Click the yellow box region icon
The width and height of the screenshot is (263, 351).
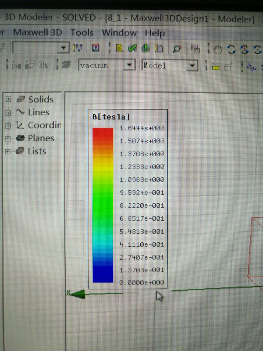coord(215,67)
